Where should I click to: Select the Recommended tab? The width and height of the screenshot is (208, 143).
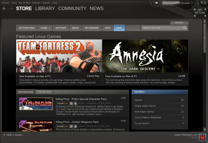click(92, 28)
